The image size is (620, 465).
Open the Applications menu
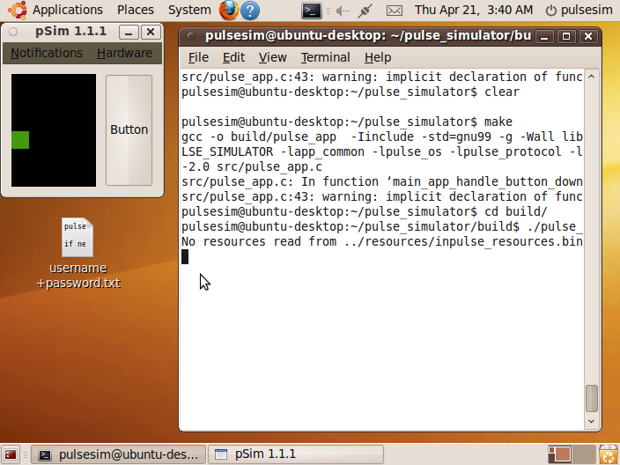point(58,11)
